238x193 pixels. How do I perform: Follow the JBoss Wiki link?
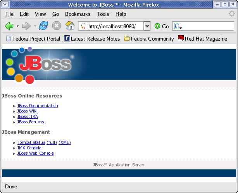pos(27,111)
